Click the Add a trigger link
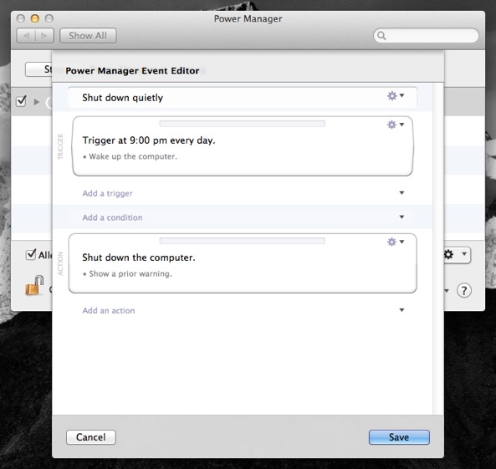The width and height of the screenshot is (496, 469). [107, 193]
